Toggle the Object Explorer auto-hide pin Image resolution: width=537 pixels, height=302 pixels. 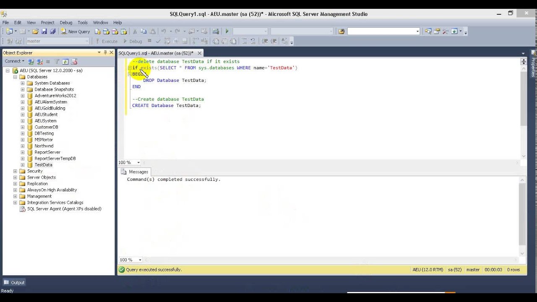tap(105, 52)
